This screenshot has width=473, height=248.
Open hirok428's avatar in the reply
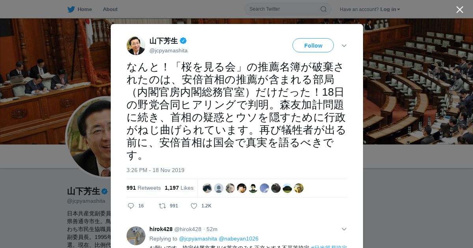[136, 236]
